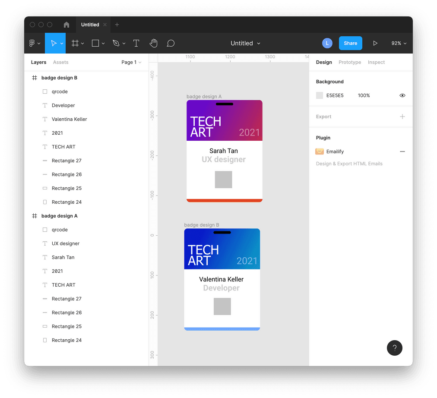Click the Share button
Image resolution: width=437 pixels, height=398 pixels.
(x=350, y=43)
